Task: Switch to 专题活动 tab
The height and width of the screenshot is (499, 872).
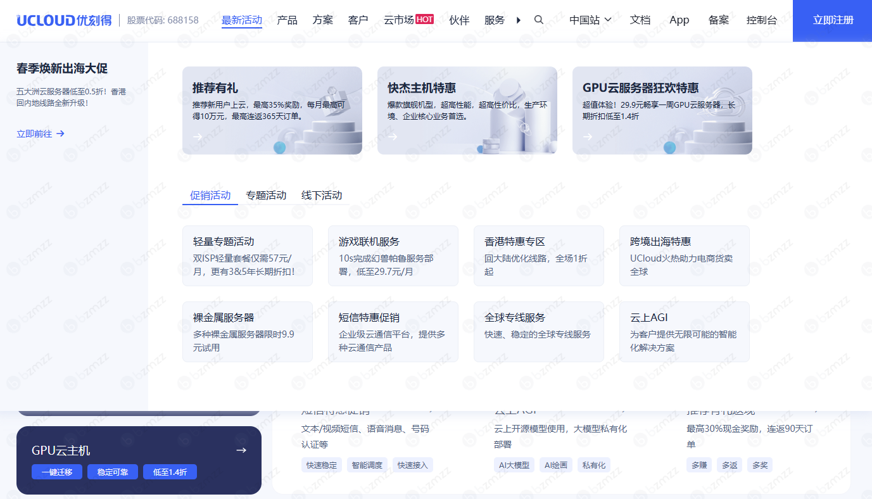Action: tap(266, 195)
